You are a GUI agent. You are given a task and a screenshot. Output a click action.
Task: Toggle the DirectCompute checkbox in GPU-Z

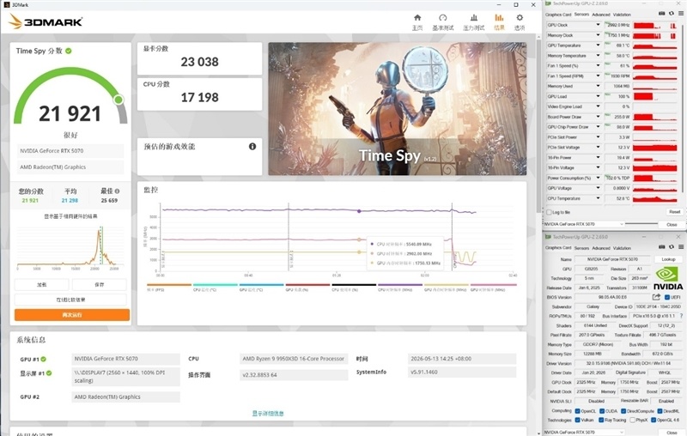click(623, 411)
